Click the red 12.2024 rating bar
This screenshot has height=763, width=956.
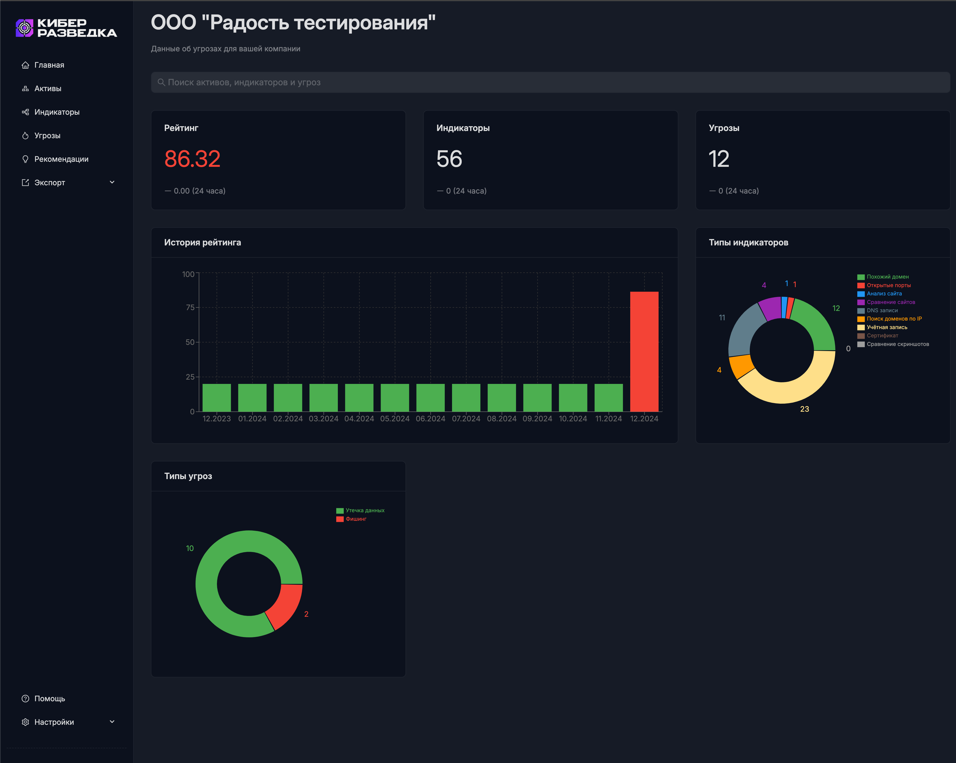(x=644, y=351)
